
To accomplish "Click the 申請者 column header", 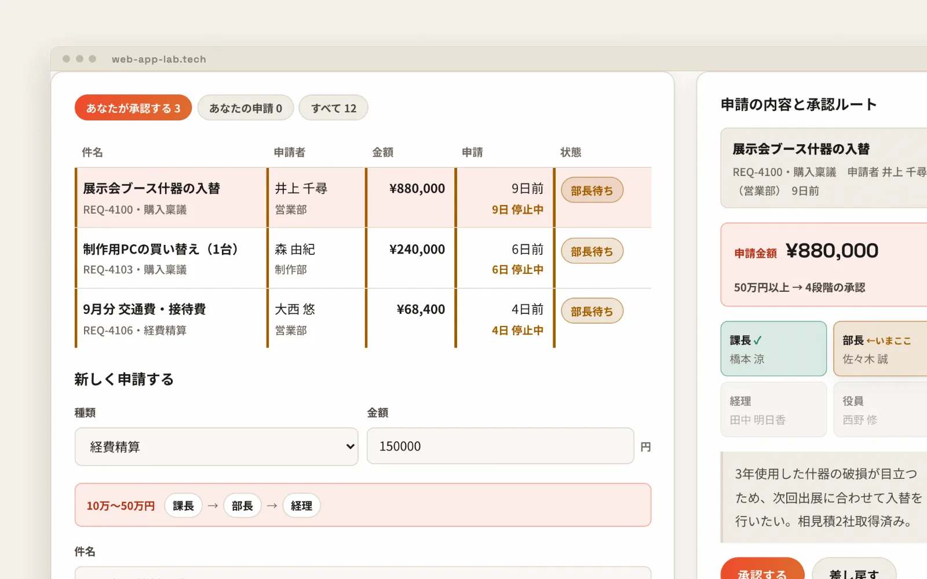I will click(290, 152).
